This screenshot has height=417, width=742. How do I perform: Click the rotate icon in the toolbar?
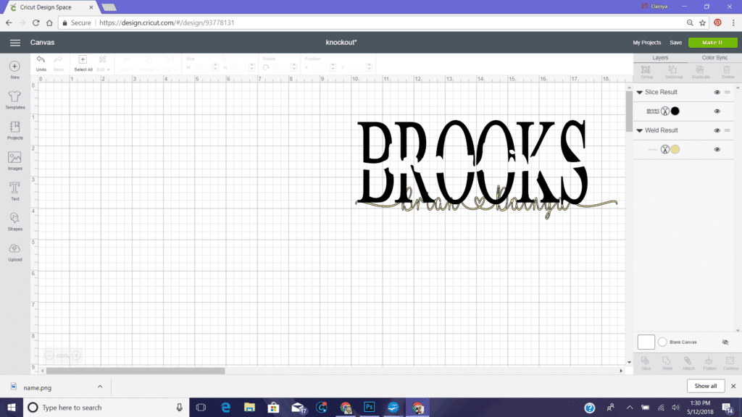(x=266, y=67)
